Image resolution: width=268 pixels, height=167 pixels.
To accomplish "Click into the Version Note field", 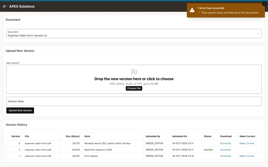I will pyautogui.click(x=134, y=101).
